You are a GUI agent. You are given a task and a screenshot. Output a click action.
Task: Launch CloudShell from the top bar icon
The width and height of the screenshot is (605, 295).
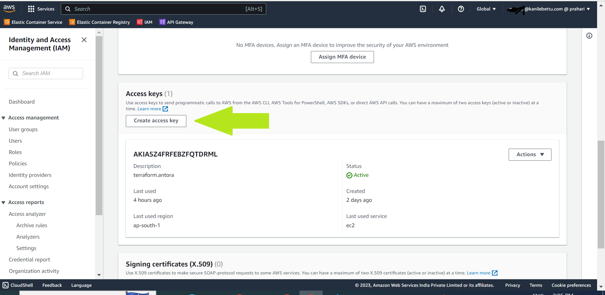(423, 9)
